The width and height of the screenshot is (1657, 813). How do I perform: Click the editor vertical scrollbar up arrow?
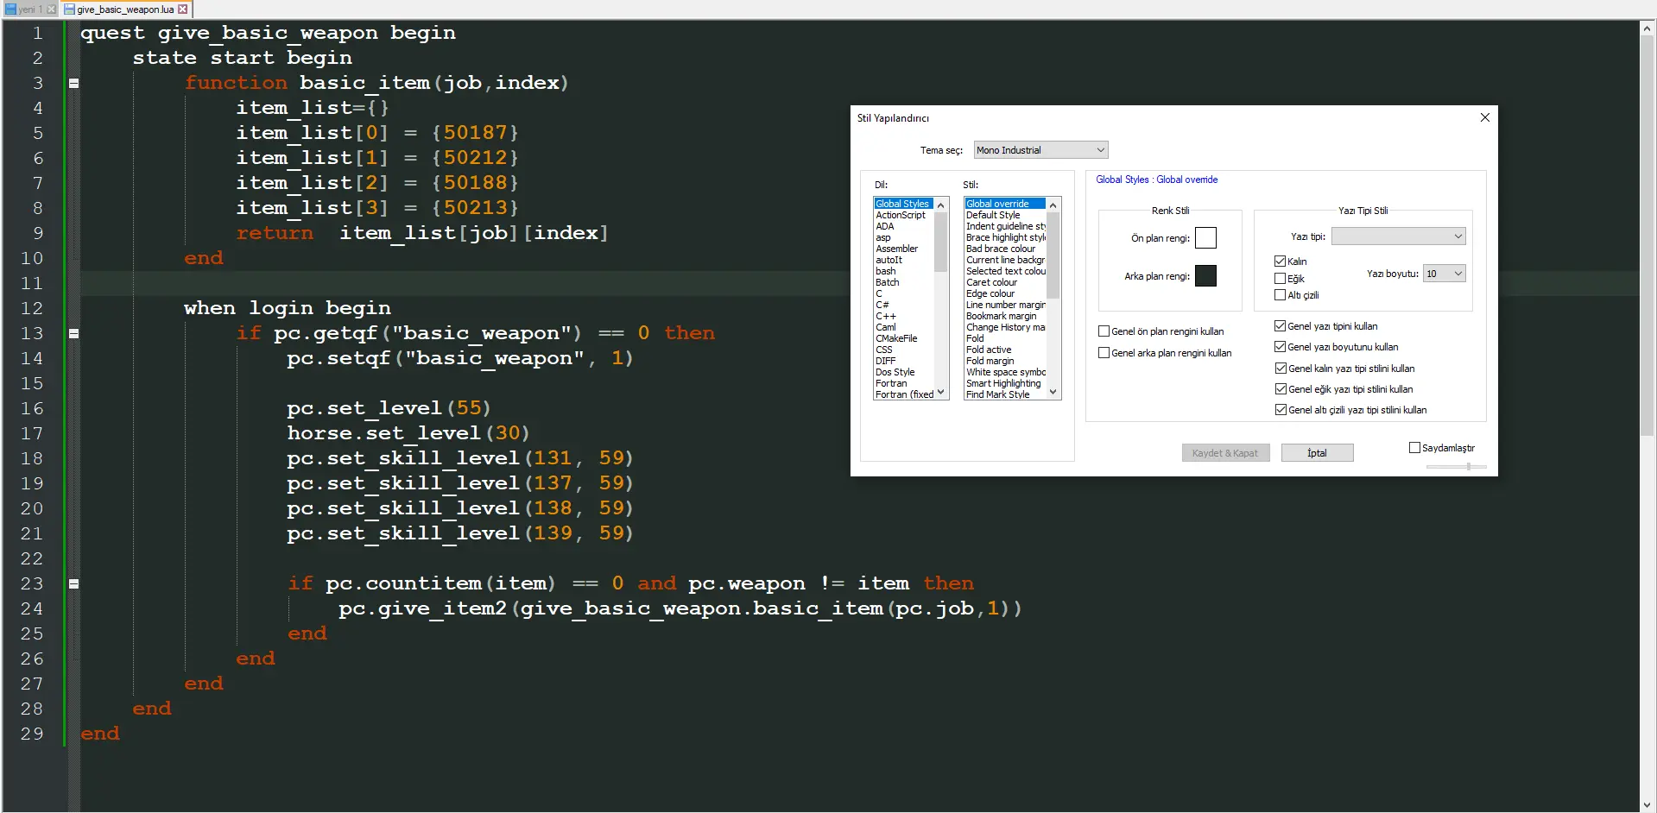pyautogui.click(x=1648, y=28)
